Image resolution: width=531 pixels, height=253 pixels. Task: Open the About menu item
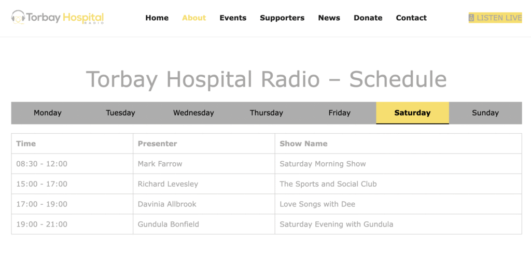coord(194,18)
